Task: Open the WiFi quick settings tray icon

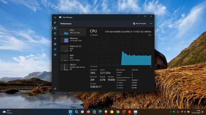Action: point(182,112)
